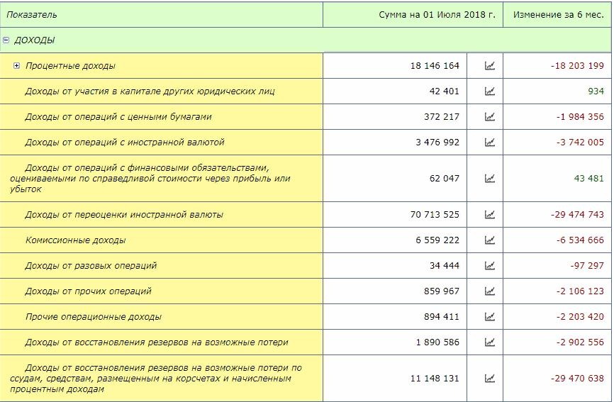Click chart icon for Доходы от участия в капитале
Image resolution: width=614 pixels, height=402 pixels.
point(489,91)
